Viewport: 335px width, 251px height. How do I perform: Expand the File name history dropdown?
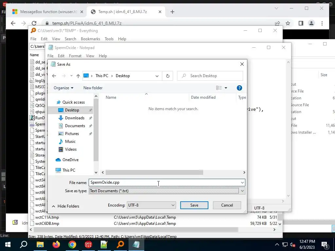coord(242,182)
